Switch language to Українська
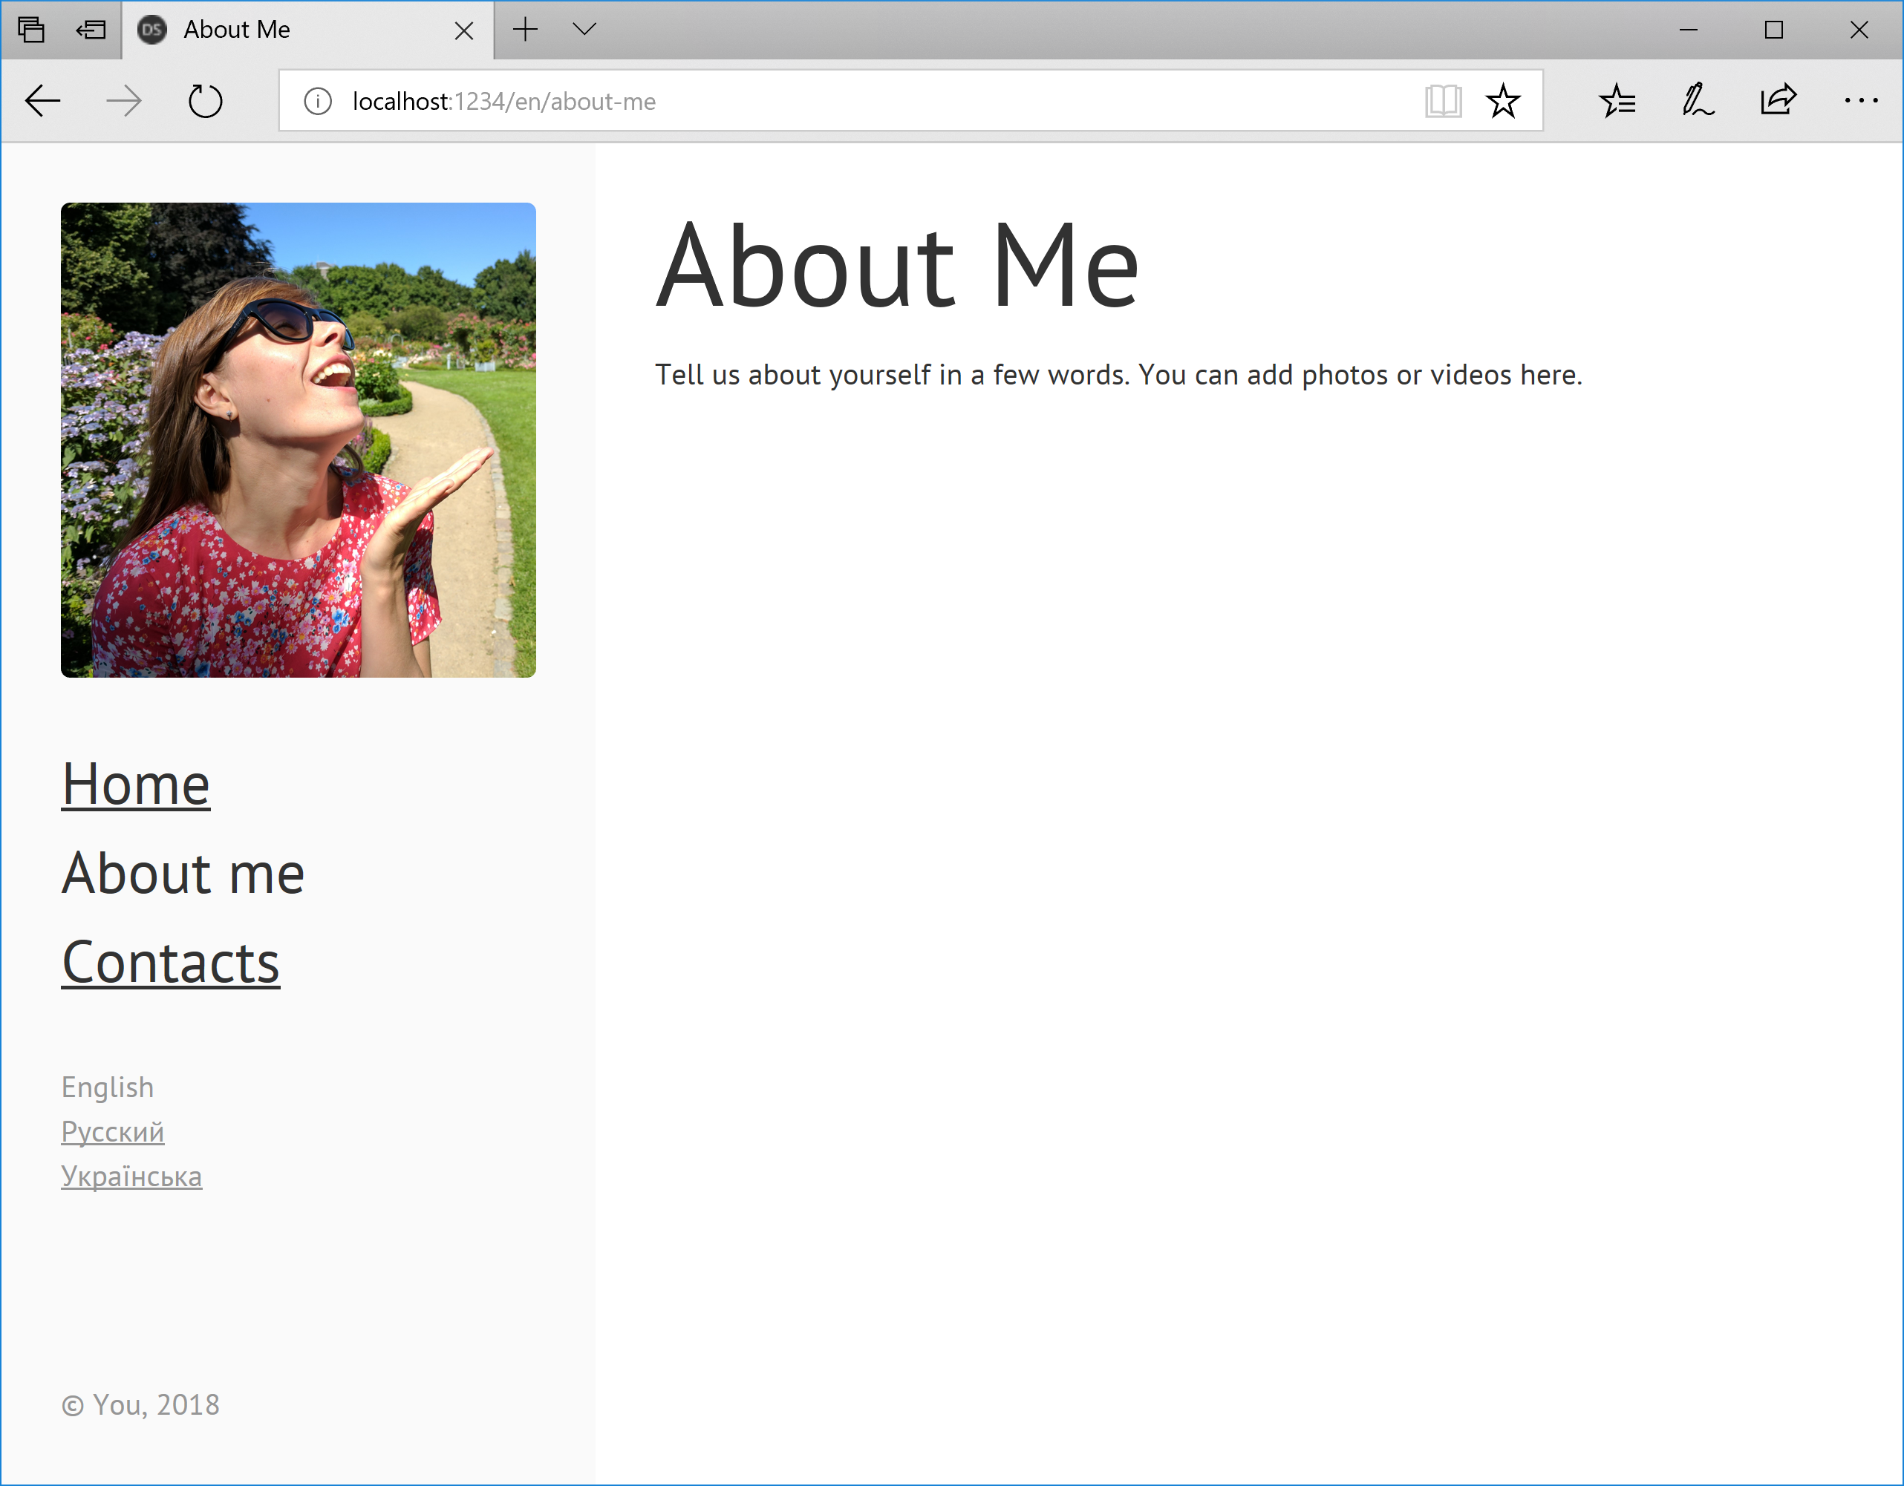1904x1486 pixels. tap(131, 1176)
